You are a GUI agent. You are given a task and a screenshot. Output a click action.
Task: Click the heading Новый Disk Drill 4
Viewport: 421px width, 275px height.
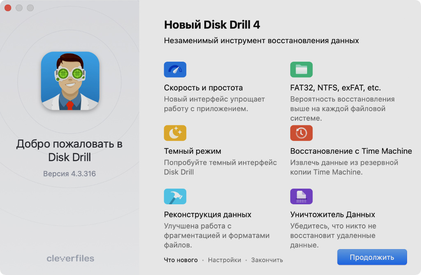[212, 25]
